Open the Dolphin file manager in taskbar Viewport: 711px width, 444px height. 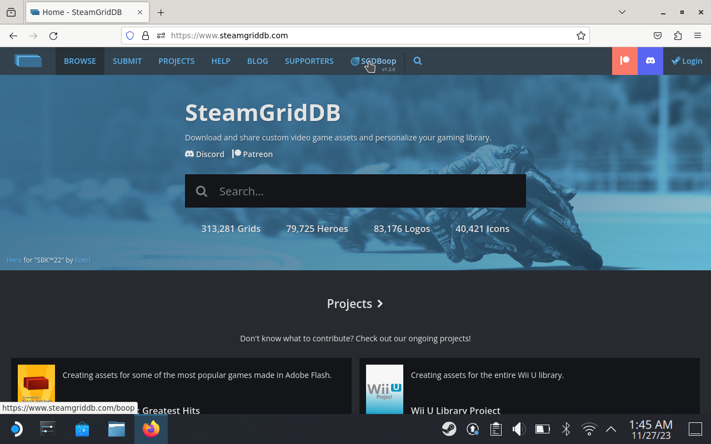click(x=117, y=429)
